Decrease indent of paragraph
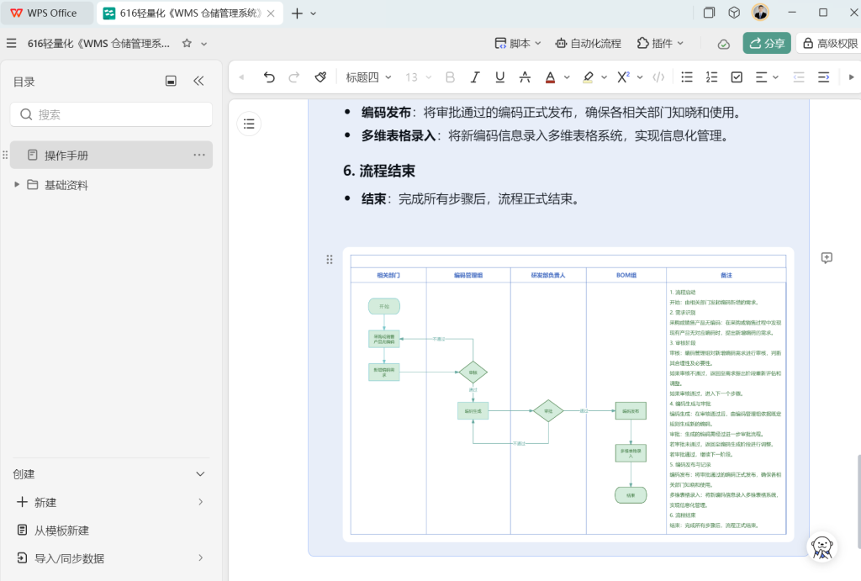This screenshot has height=581, width=861. coord(799,77)
